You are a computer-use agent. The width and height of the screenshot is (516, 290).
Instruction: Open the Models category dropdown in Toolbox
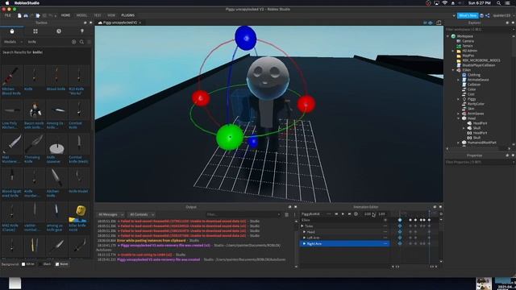[x=13, y=42]
